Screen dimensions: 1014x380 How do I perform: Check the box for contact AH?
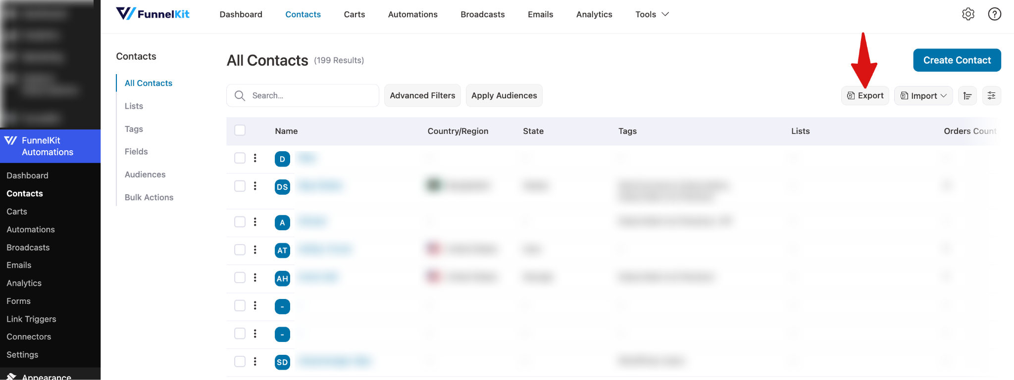pyautogui.click(x=240, y=278)
